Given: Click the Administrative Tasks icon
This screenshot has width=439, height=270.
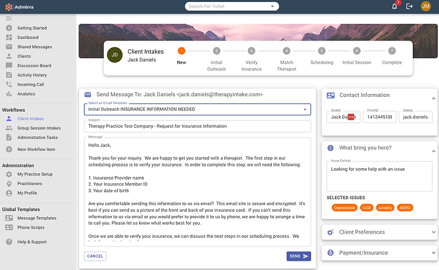Looking at the screenshot, I should tap(9, 137).
